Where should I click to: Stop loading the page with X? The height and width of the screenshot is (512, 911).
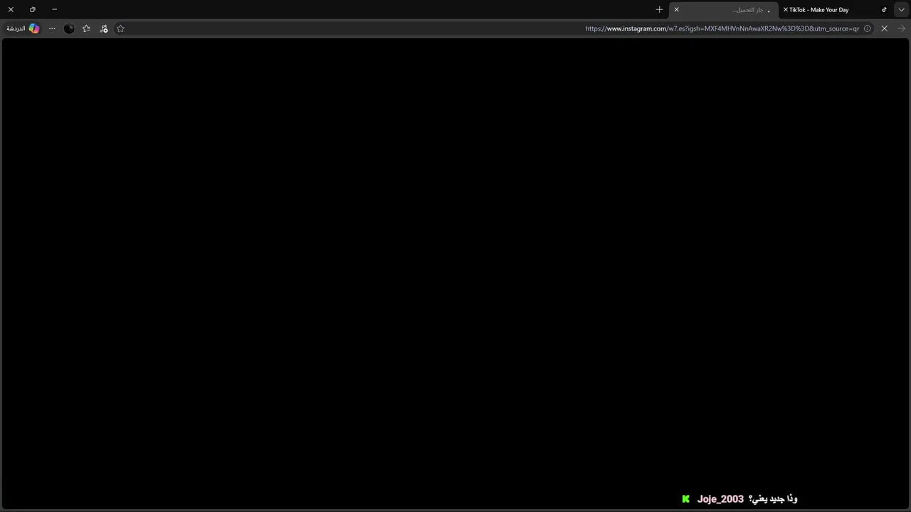point(884,28)
